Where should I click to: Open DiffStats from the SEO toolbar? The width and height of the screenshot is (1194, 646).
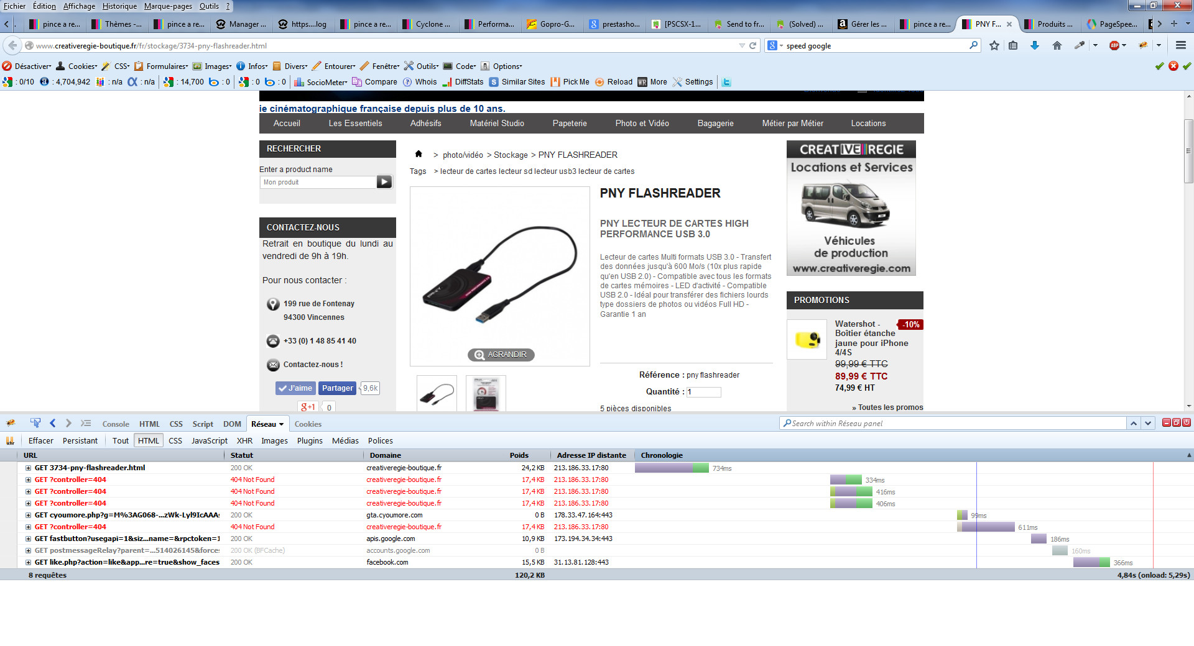pyautogui.click(x=463, y=82)
